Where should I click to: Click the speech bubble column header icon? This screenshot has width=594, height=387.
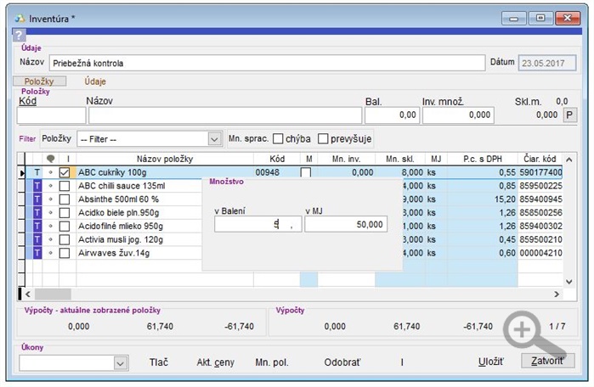click(x=50, y=159)
